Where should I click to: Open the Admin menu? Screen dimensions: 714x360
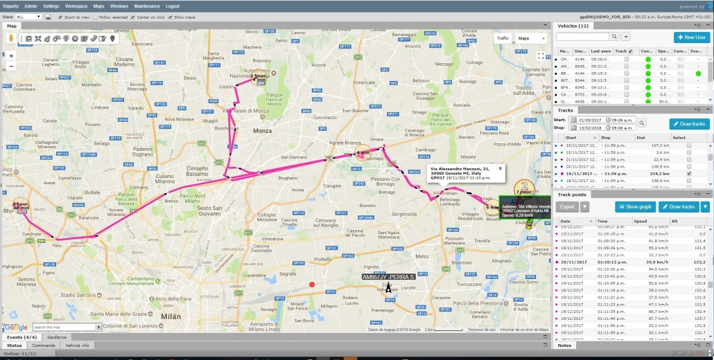tap(31, 6)
